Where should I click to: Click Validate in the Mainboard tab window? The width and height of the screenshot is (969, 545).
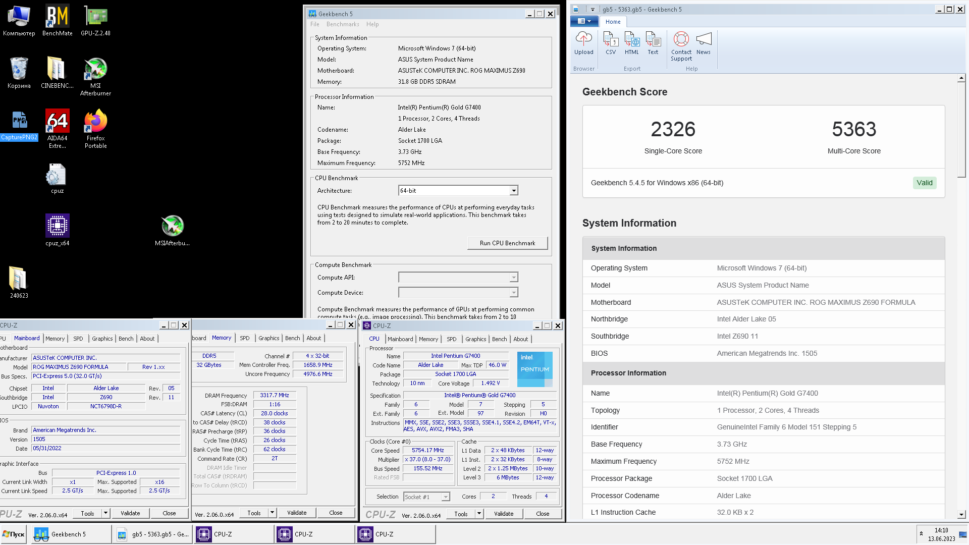(x=130, y=513)
